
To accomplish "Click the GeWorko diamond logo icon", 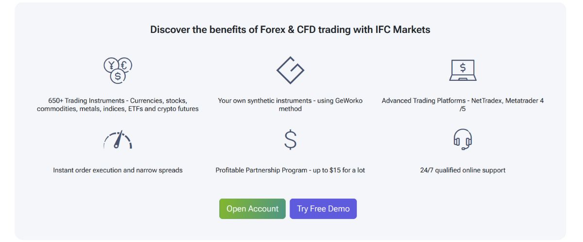I will [x=290, y=70].
